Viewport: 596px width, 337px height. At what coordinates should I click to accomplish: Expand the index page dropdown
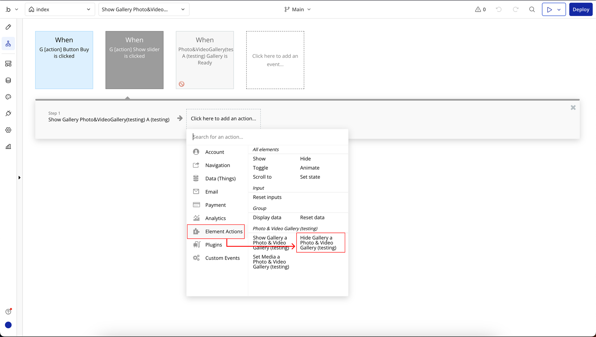[x=60, y=9]
